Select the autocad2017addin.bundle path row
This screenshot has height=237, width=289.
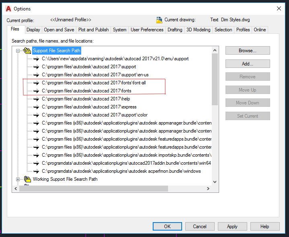coord(127,163)
